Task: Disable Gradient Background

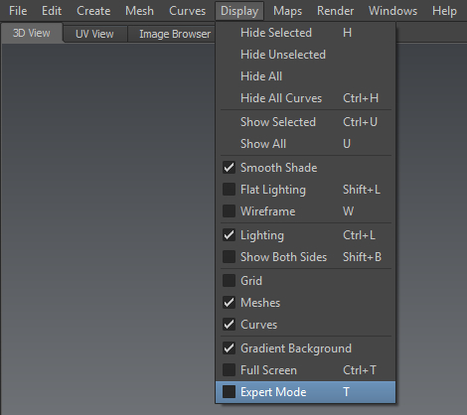Action: pos(229,348)
